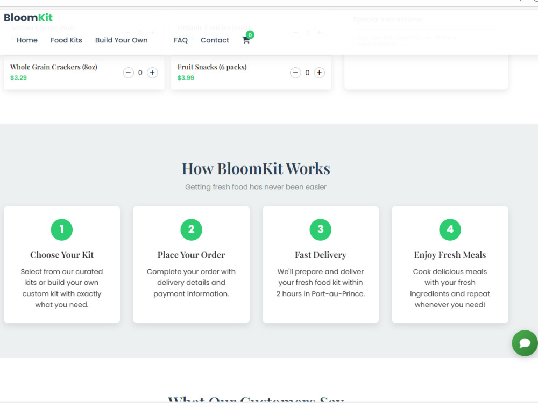This screenshot has height=403, width=538.
Task: Click the step 1 green circle
Action: (62, 229)
